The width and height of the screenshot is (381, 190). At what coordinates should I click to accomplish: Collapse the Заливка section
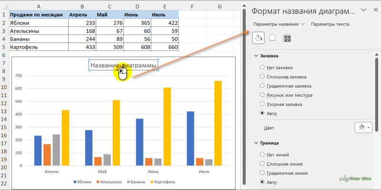click(256, 56)
